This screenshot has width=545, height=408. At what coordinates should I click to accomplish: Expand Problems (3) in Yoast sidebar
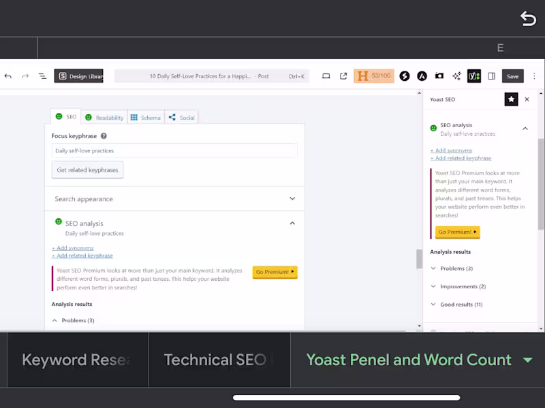click(x=452, y=268)
